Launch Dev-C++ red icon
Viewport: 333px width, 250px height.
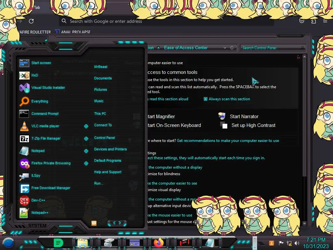(24, 200)
